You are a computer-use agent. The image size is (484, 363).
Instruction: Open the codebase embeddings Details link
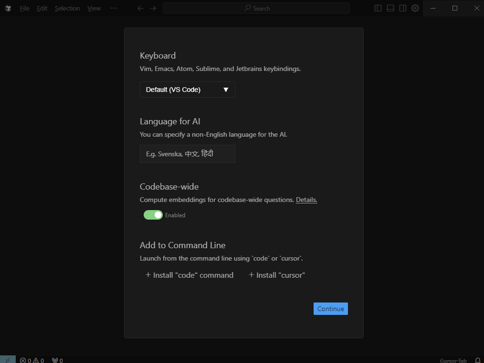306,200
